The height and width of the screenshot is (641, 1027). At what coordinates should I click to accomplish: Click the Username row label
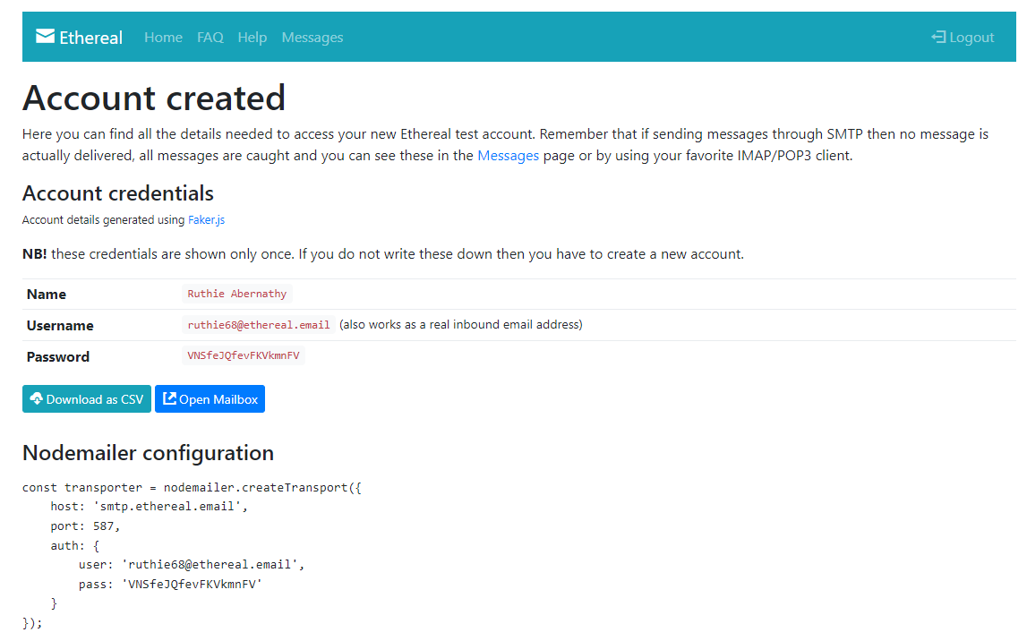pyautogui.click(x=60, y=325)
